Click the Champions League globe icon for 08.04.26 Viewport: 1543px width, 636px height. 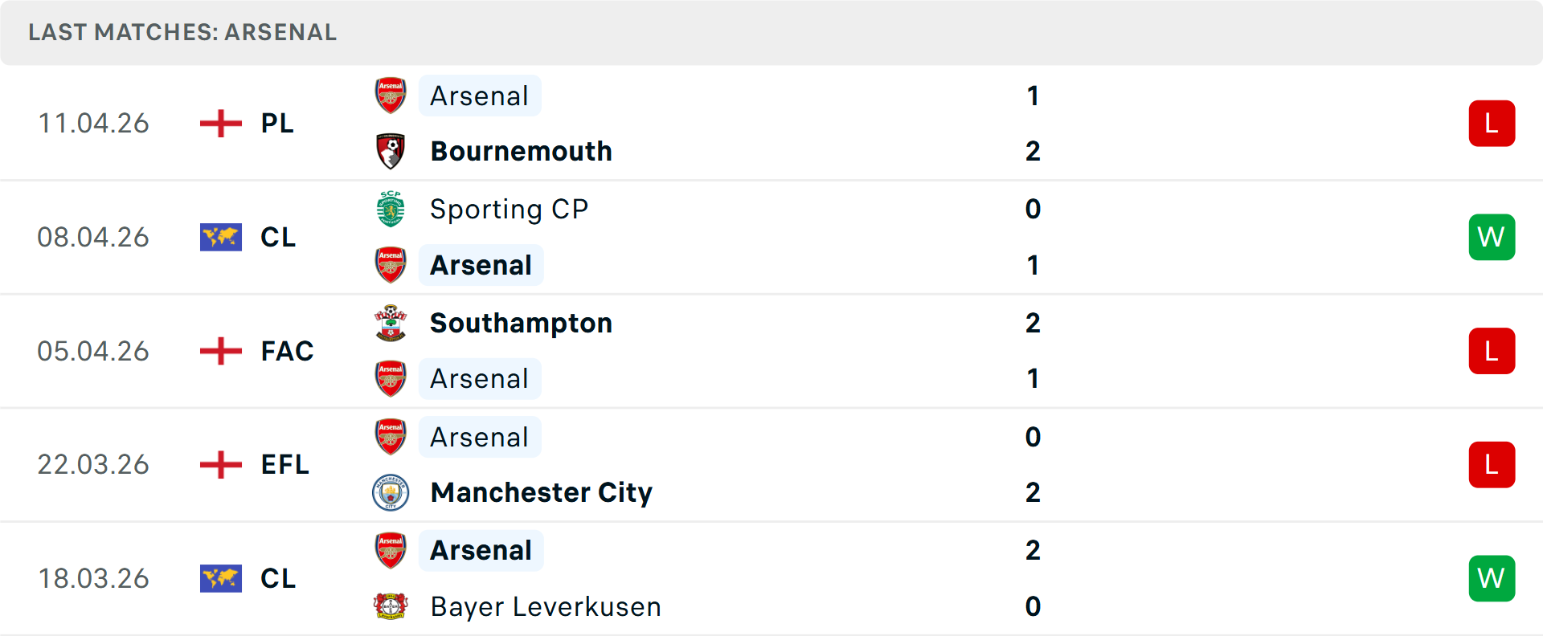(220, 237)
